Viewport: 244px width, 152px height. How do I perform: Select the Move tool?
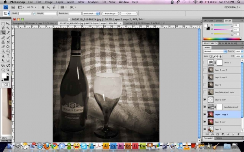[8, 24]
